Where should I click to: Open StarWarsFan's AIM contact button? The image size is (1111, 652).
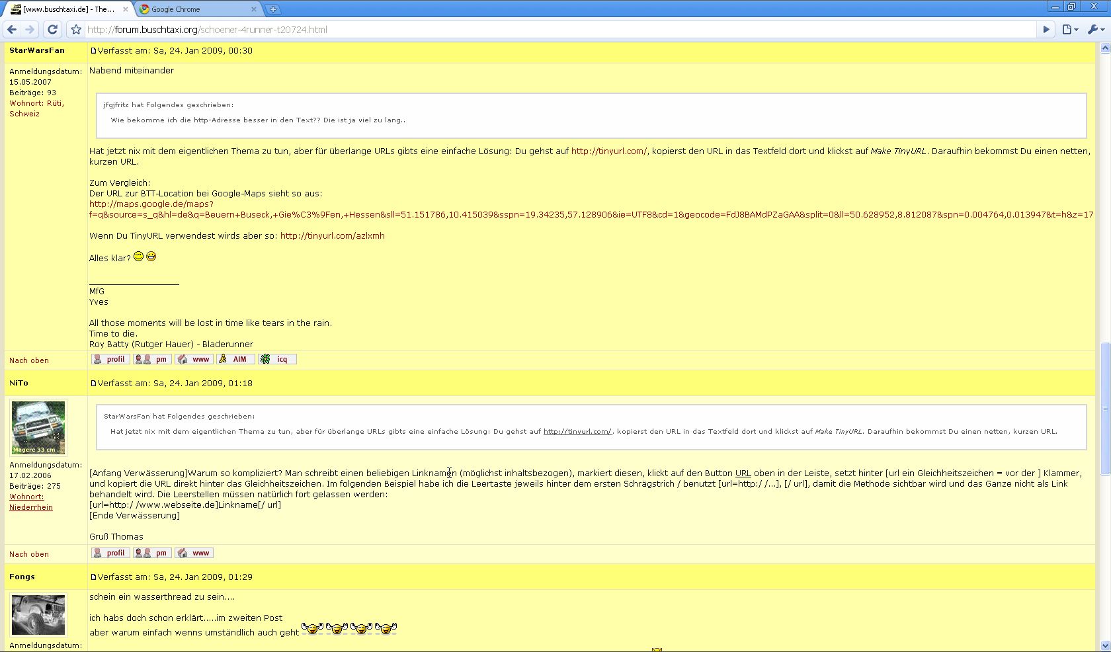(x=235, y=359)
